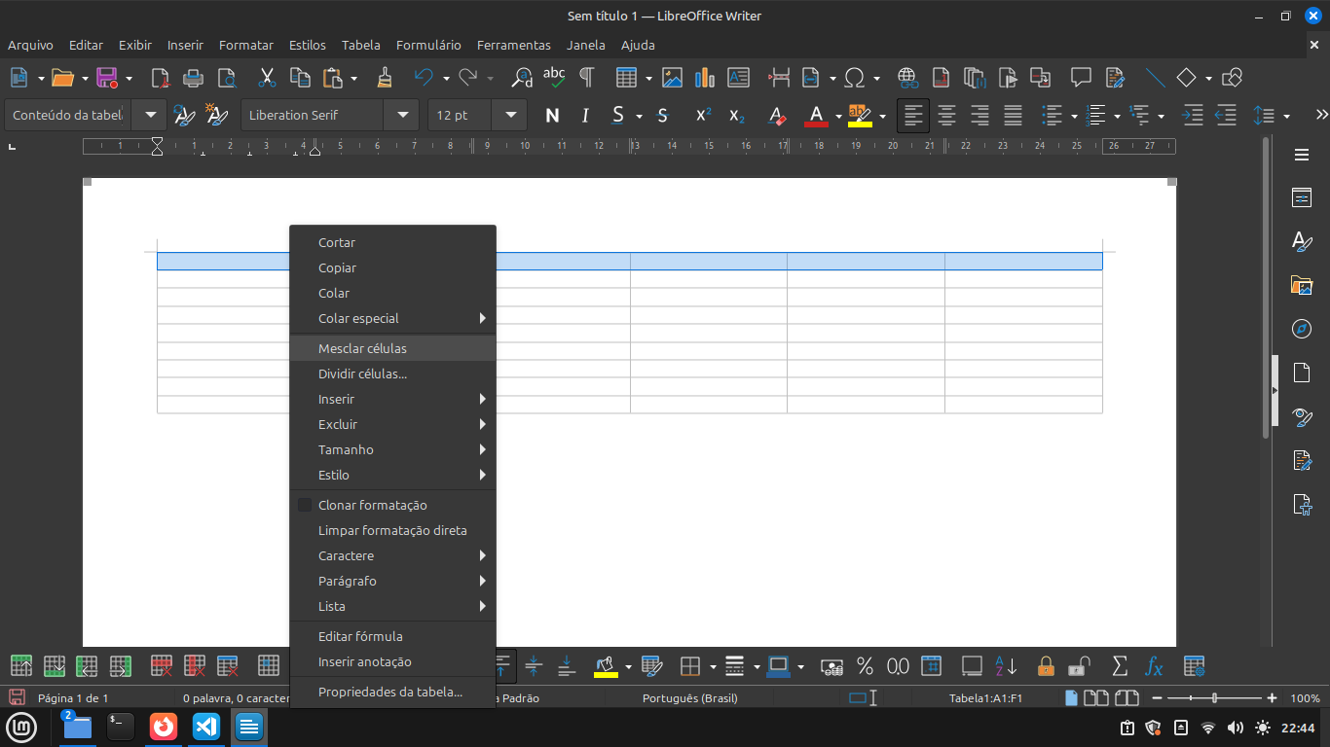Click the yellow table cell background color button
This screenshot has height=747, width=1330.
click(606, 666)
